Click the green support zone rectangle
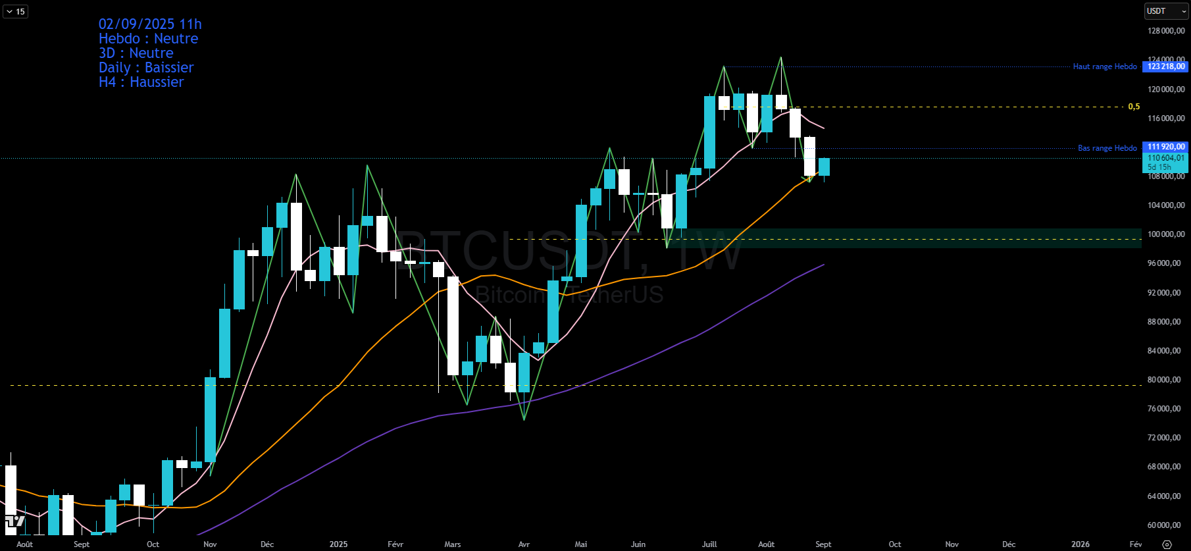 tap(921, 238)
